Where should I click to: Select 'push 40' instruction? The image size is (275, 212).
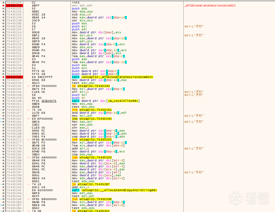click(x=79, y=98)
